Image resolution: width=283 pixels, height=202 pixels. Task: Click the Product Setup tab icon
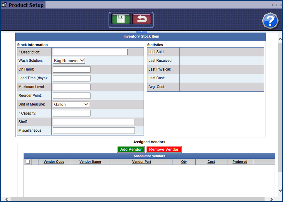[5, 5]
